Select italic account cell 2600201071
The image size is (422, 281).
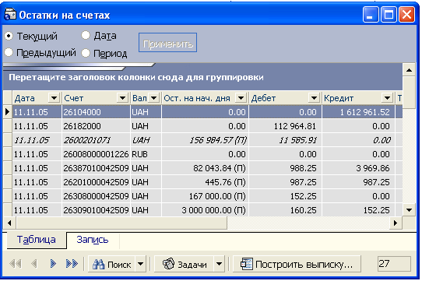pos(96,140)
